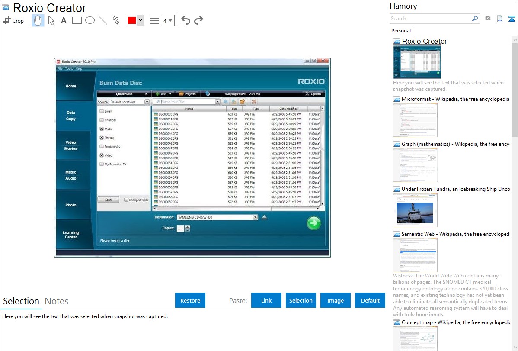Pick the rectangle shape tool
The width and height of the screenshot is (518, 351).
(77, 20)
